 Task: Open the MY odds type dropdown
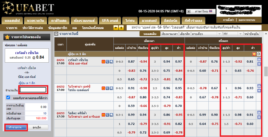233,34
